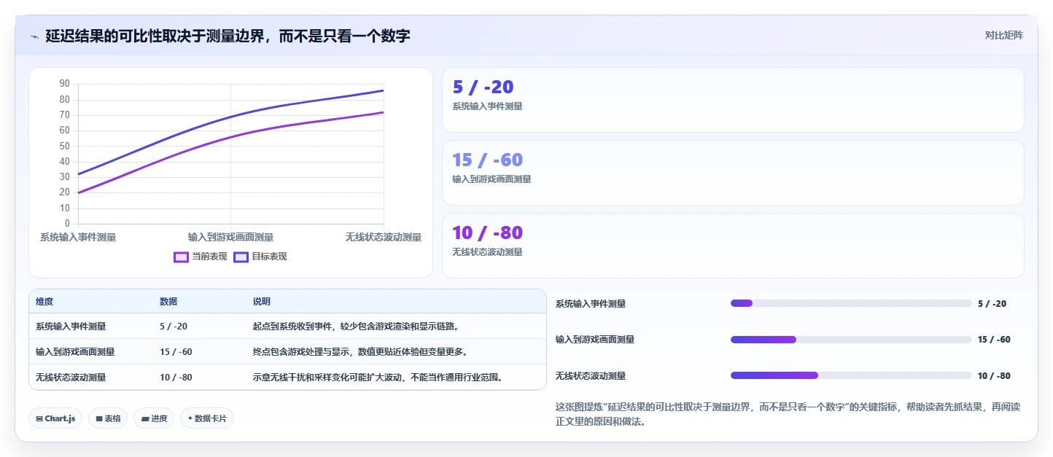Screen dimensions: 1053x457
Task: Click the 无线状态波动测量 progress bar
Action: (851, 375)
